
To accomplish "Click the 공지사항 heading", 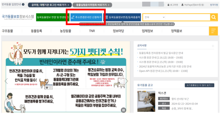I will pos(142,46).
